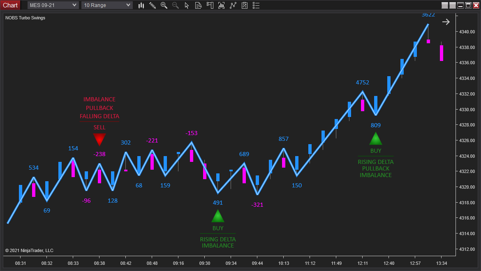Viewport: 481px width, 271px height.
Task: Click the swing value 68
Action: (139, 185)
